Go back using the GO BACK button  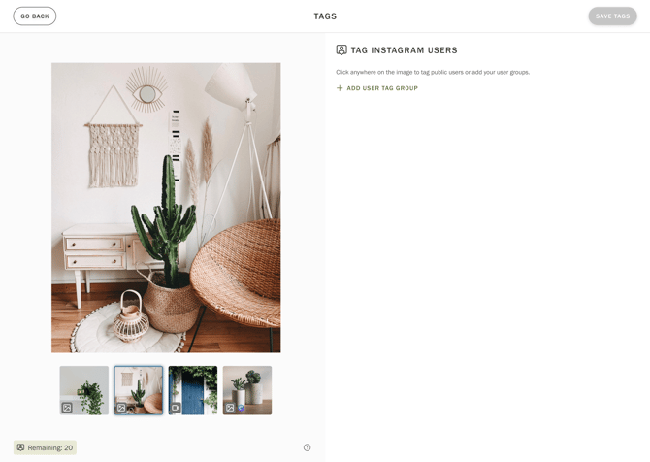point(35,16)
